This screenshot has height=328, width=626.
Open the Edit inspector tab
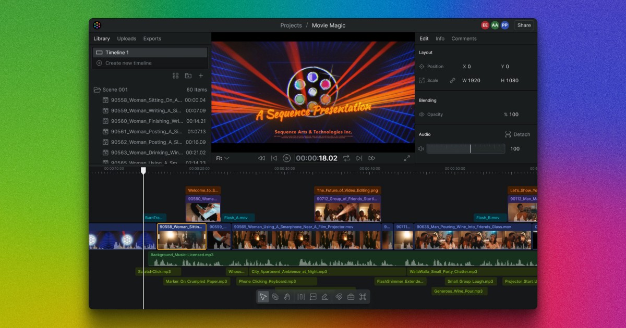coord(424,39)
